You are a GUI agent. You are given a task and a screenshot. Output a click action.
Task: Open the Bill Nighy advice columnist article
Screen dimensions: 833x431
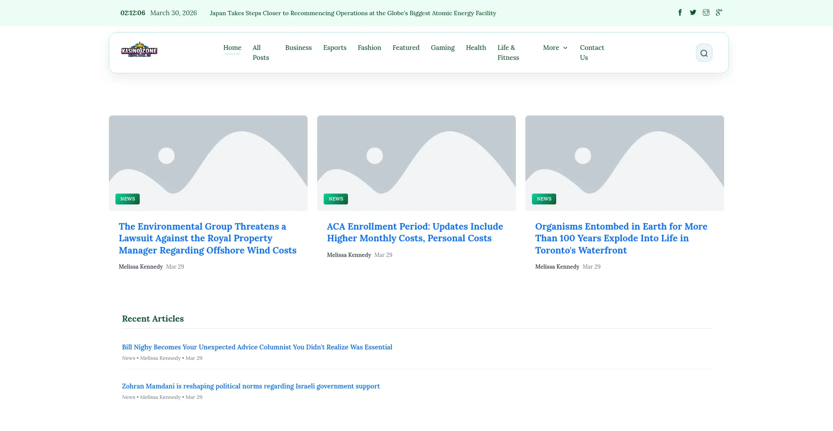click(257, 347)
